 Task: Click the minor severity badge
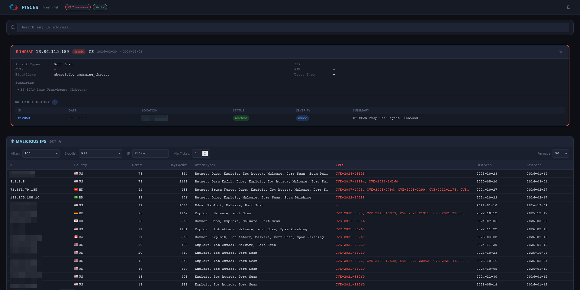(302, 118)
